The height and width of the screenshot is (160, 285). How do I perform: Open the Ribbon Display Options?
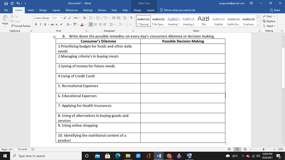point(251,3)
